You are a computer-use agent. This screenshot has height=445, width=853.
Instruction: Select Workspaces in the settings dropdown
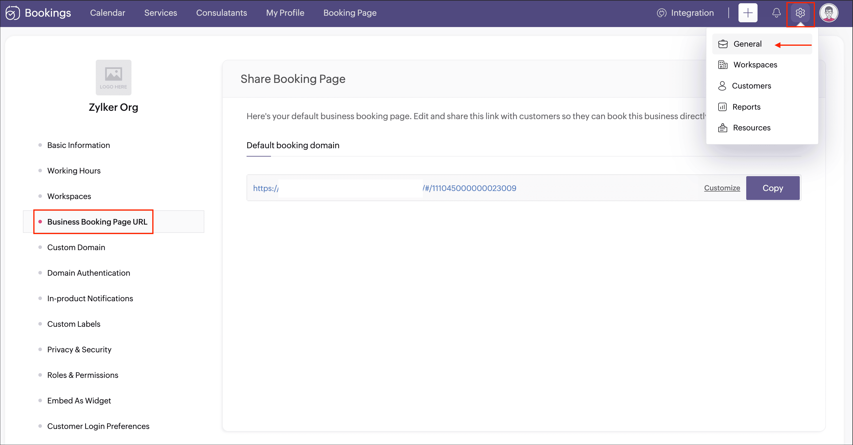pyautogui.click(x=755, y=65)
